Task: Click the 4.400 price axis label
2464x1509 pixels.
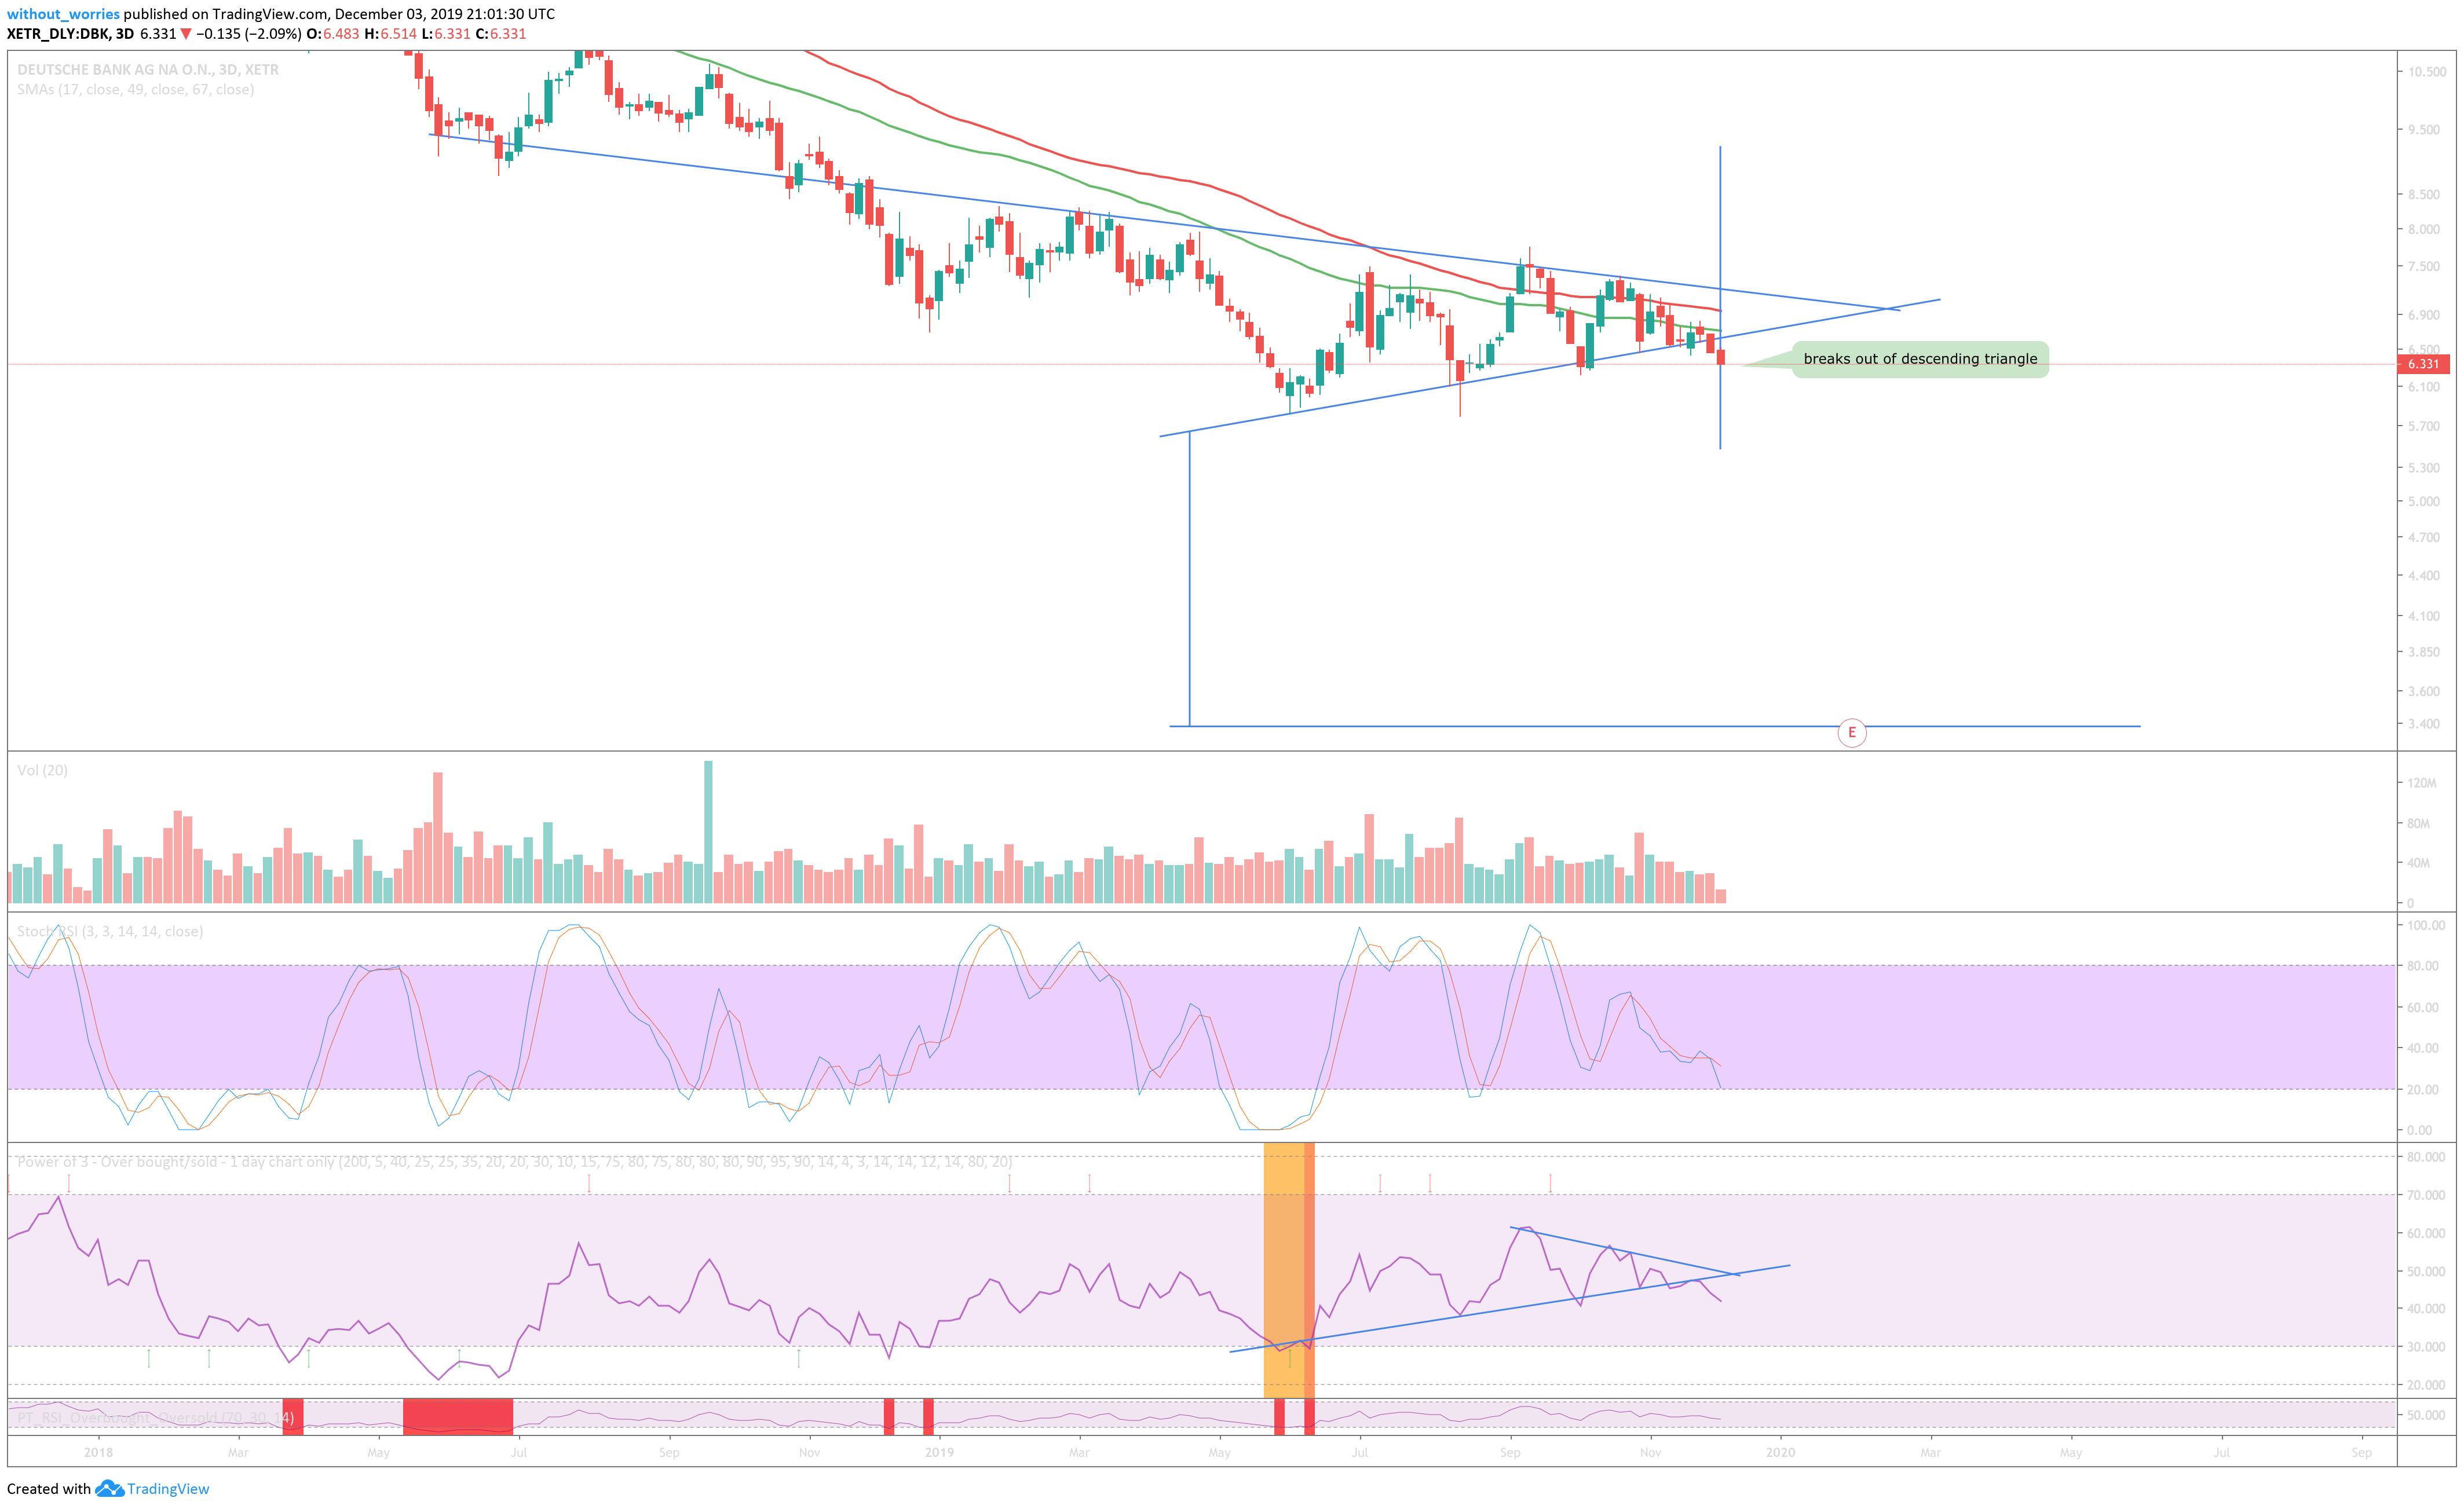Action: click(x=2423, y=576)
